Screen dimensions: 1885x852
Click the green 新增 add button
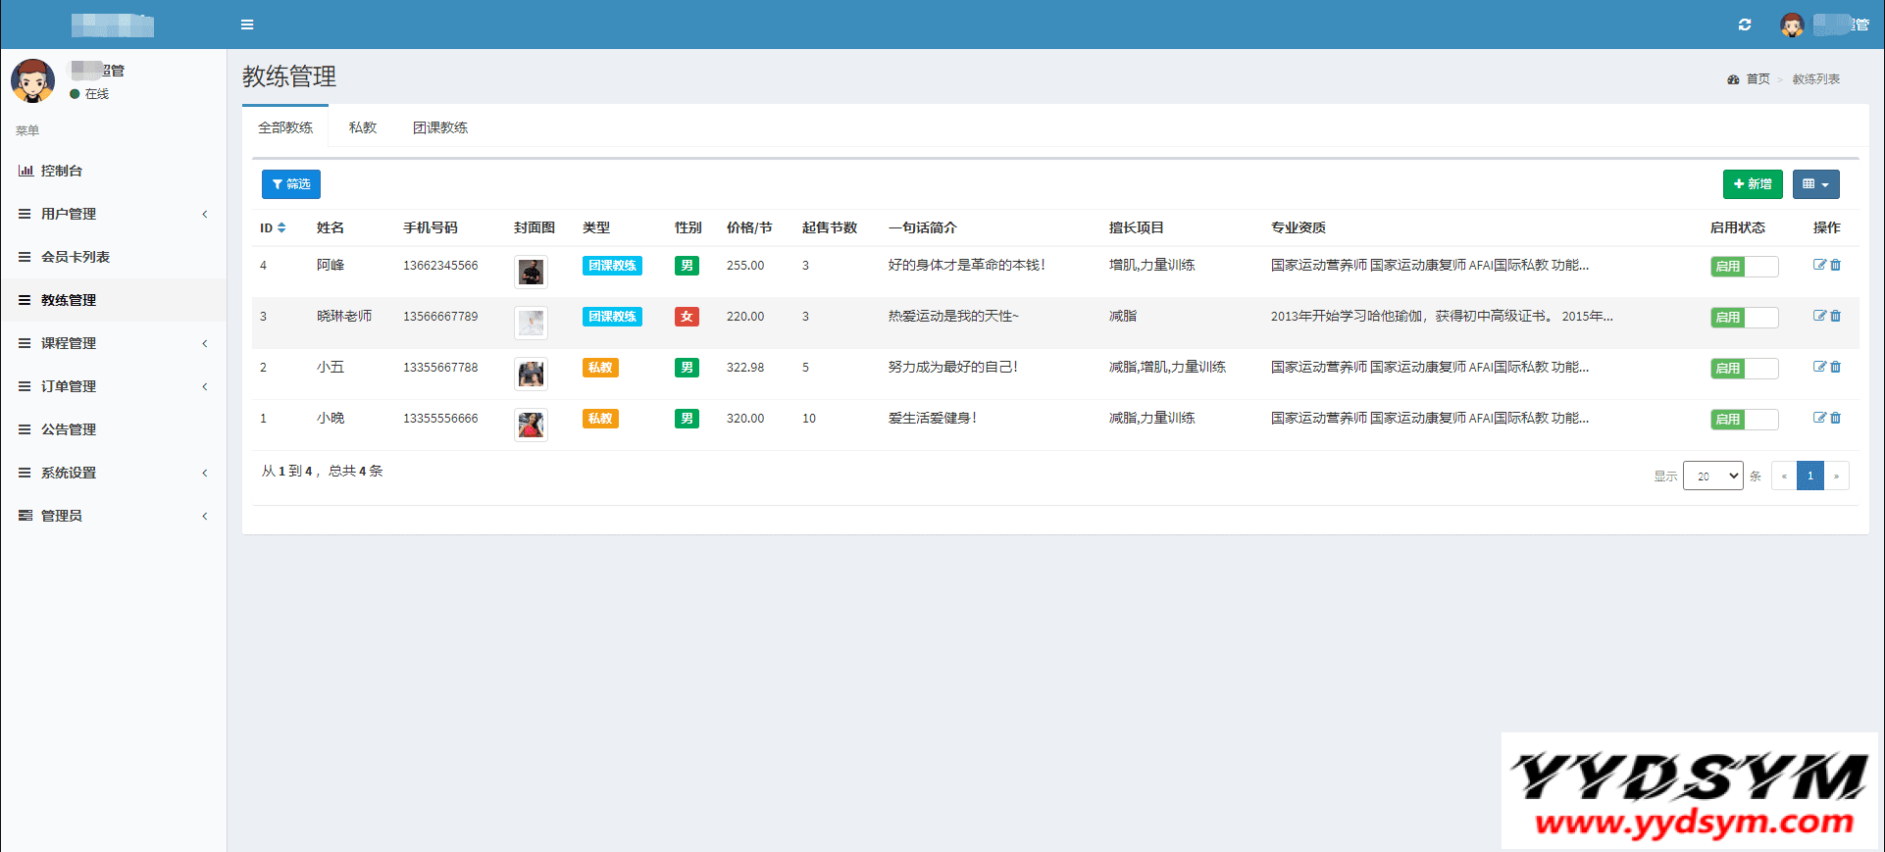coord(1753,184)
